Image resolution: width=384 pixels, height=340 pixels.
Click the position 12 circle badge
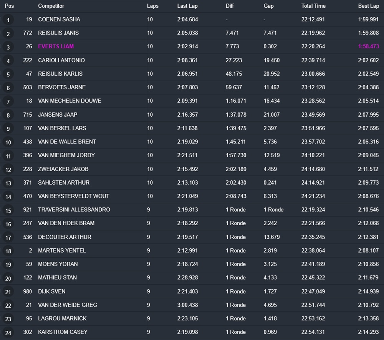8,169
